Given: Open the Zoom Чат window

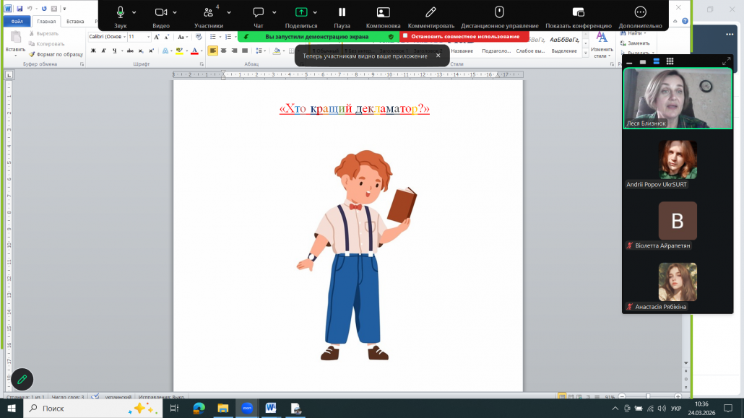Looking at the screenshot, I should tap(258, 12).
